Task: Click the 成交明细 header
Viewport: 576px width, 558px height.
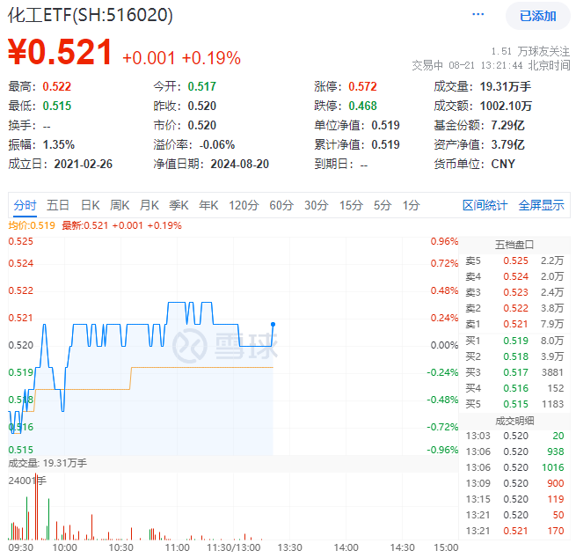Action: tap(514, 421)
